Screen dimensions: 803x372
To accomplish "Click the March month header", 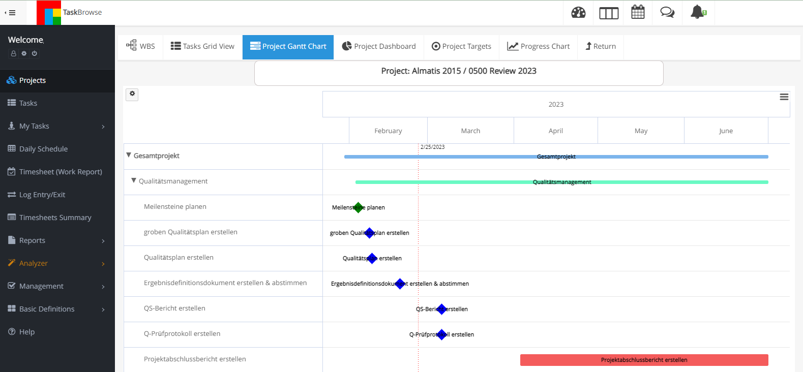I will coord(470,131).
